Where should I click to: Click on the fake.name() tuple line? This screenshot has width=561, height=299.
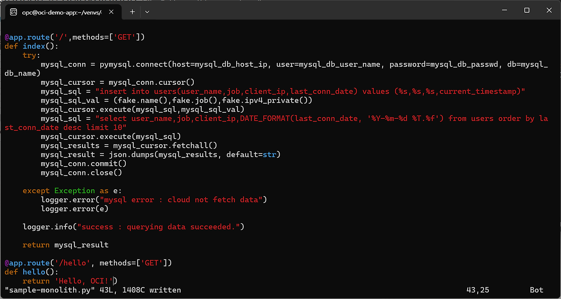point(176,101)
